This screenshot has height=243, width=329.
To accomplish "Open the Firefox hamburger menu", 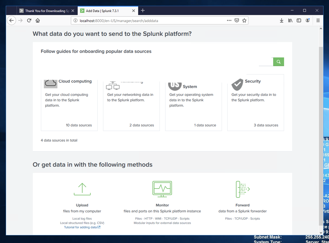I will click(x=318, y=21).
